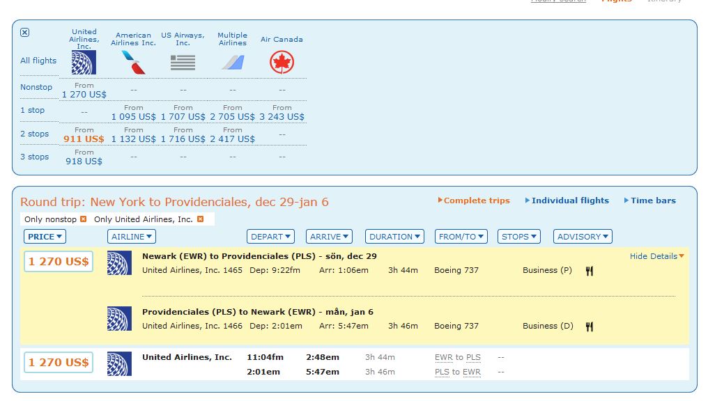The image size is (708, 401).
Task: Click meal icon on Providenciales to Newark flight
Action: click(x=590, y=327)
